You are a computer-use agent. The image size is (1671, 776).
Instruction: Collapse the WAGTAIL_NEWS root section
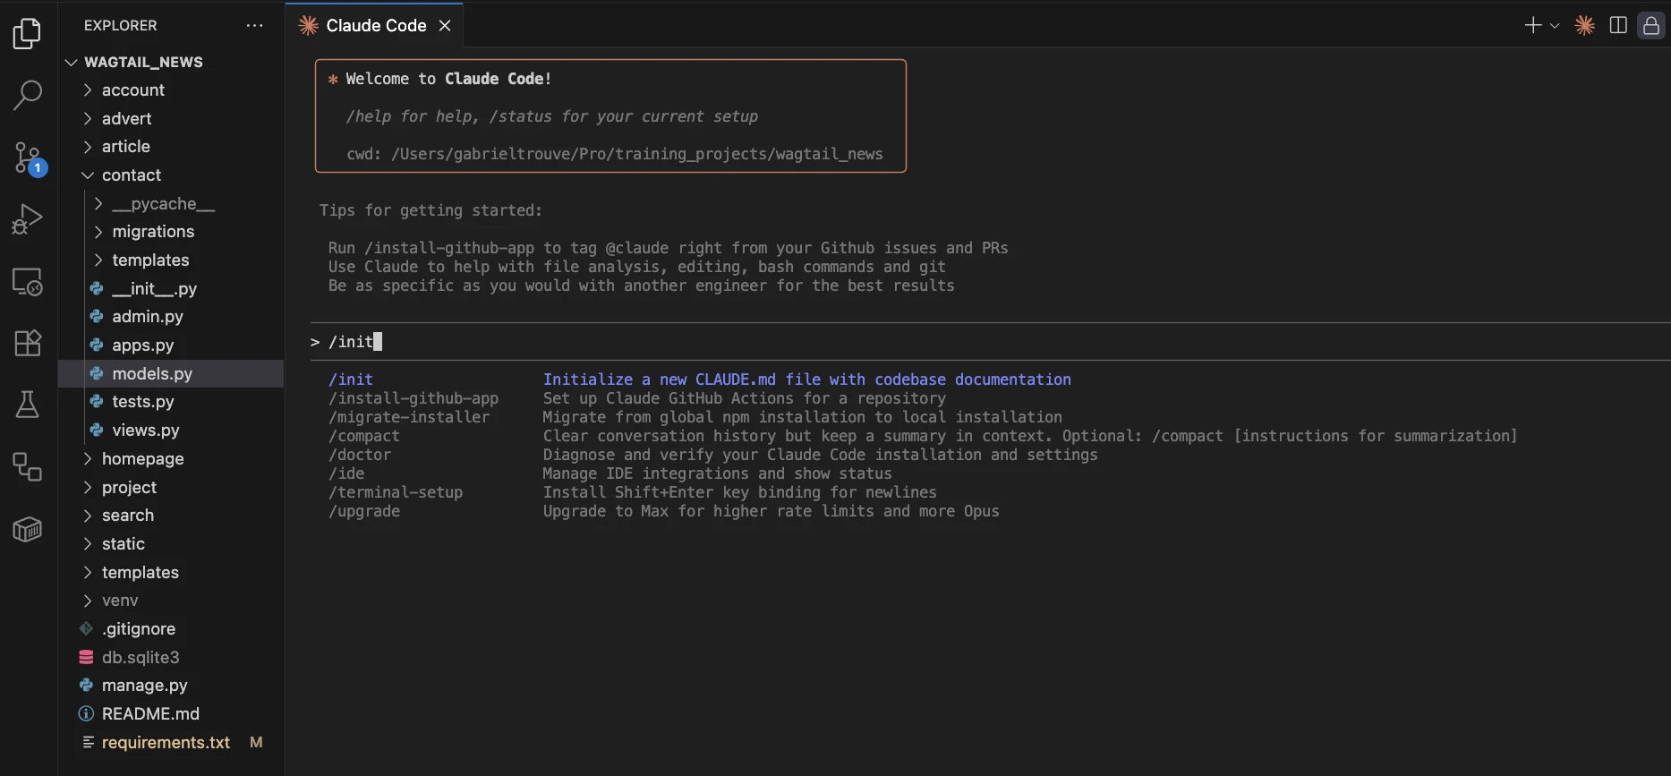pos(143,62)
